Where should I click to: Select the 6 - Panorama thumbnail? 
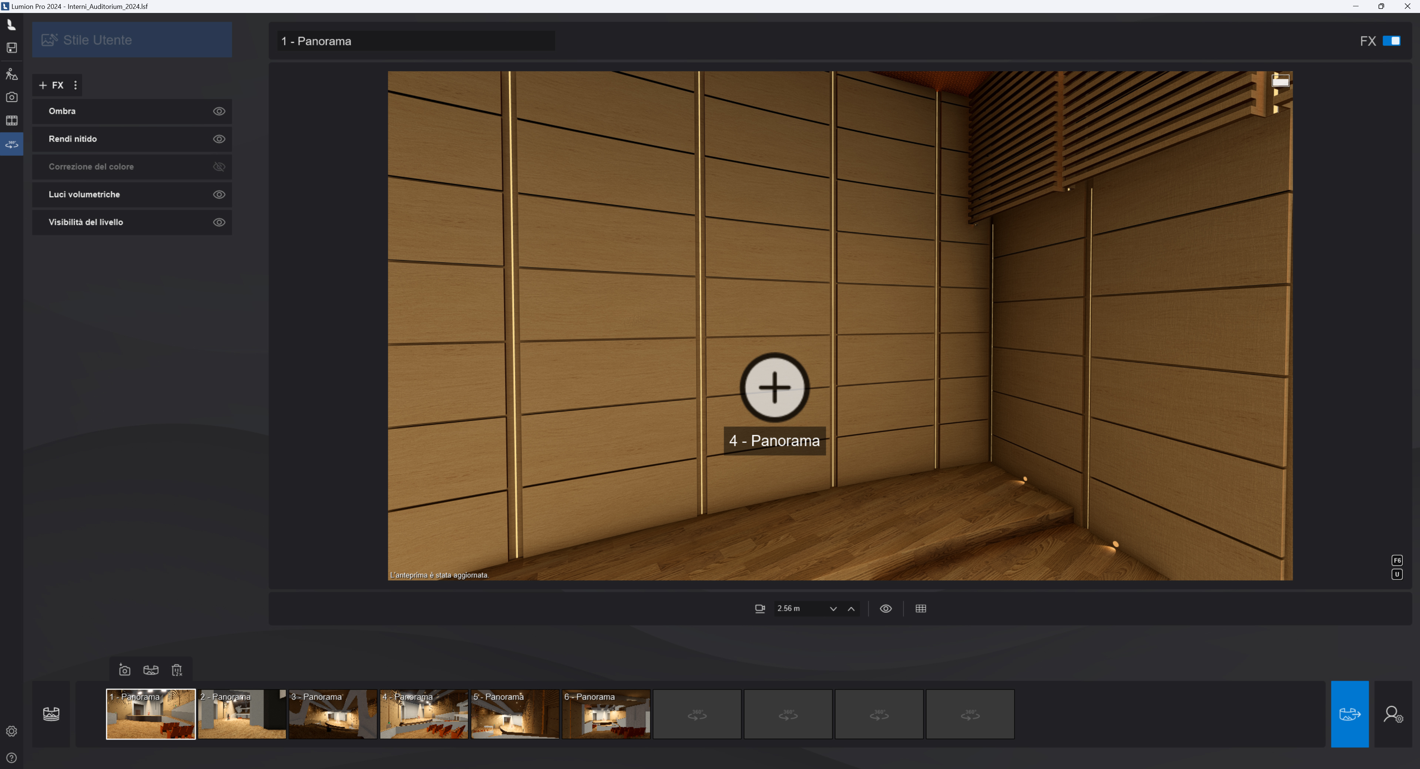click(606, 715)
